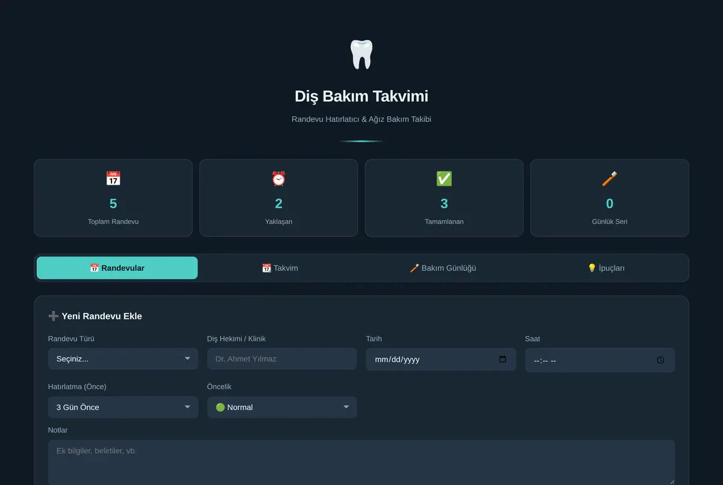This screenshot has width=723, height=485.
Task: Click the Notlar field label
Action: pyautogui.click(x=58, y=430)
